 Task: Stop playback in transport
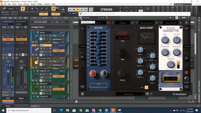click(x=74, y=9)
